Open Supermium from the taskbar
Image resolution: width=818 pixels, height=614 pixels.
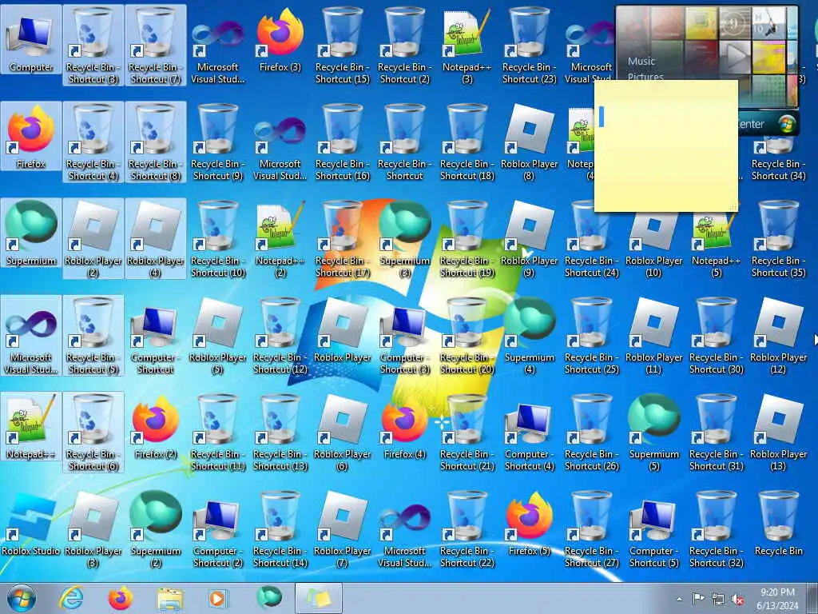(268, 598)
